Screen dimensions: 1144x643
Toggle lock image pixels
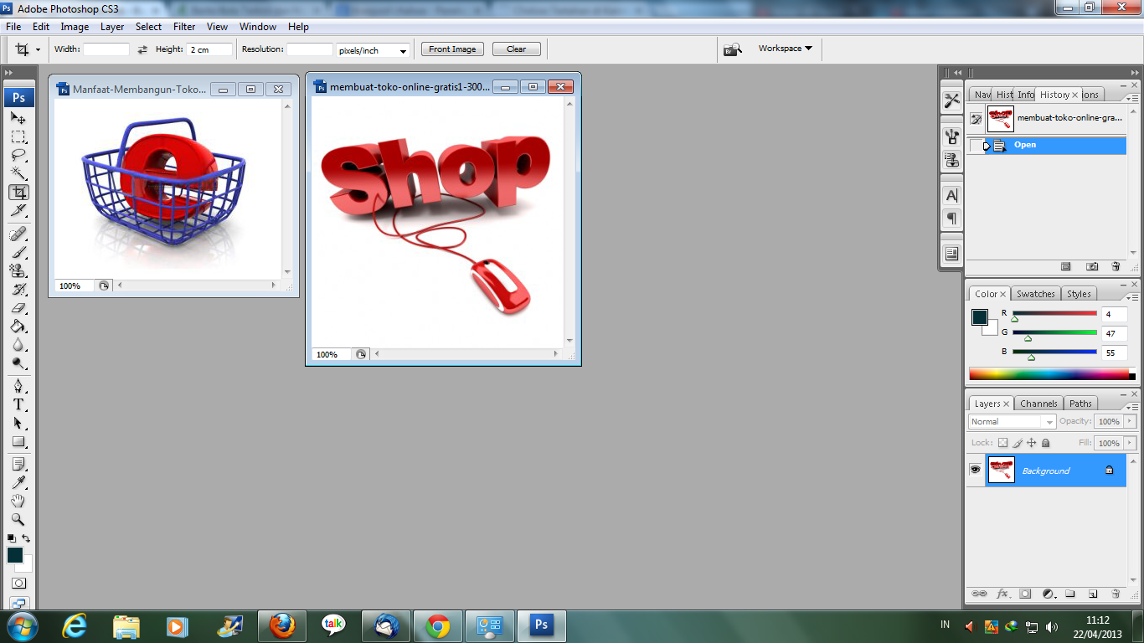click(x=1018, y=443)
